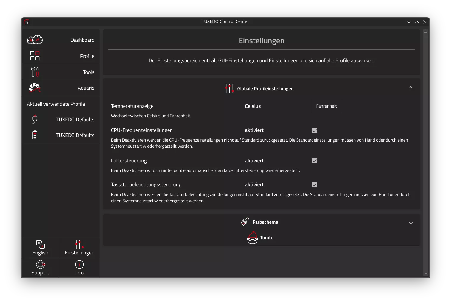451x303 pixels.
Task: Expand the Farbschema section
Action: (411, 223)
